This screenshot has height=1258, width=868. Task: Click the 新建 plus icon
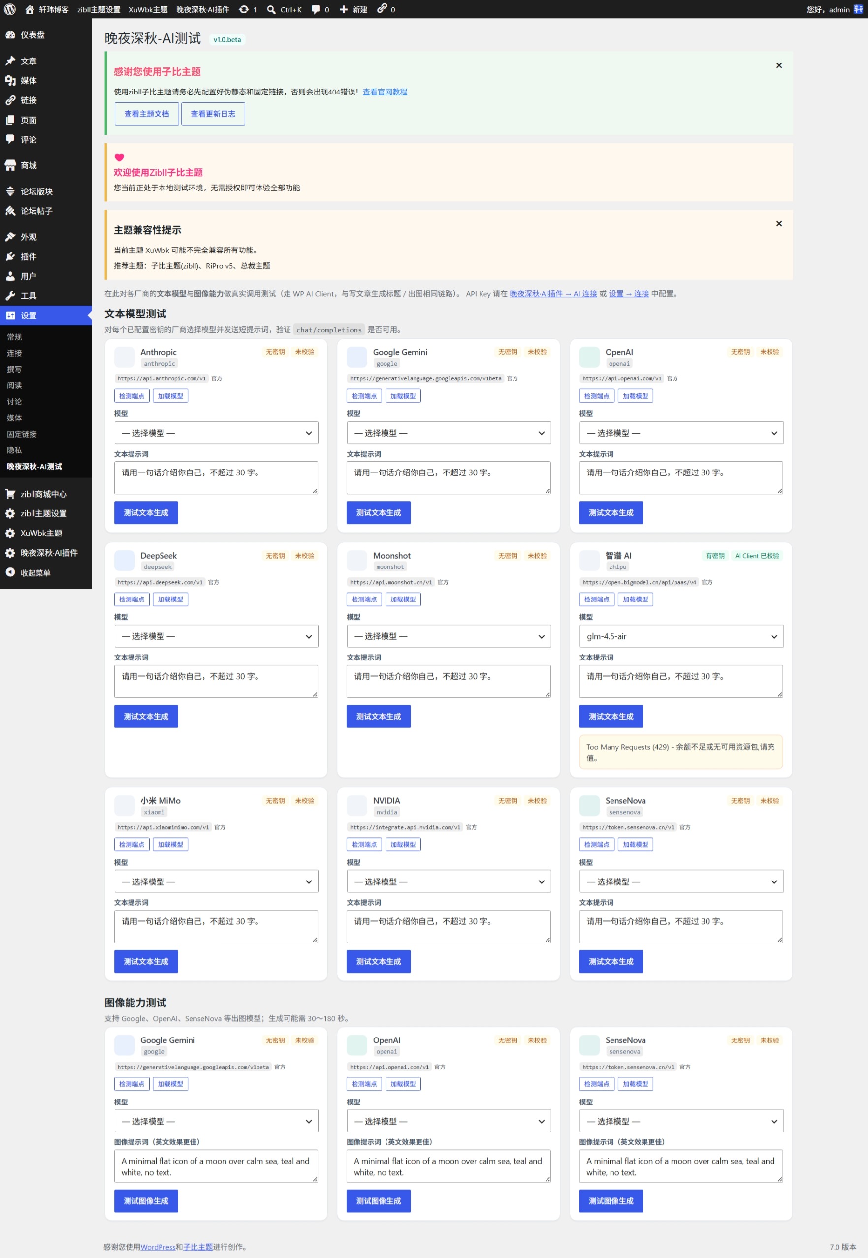(x=344, y=9)
